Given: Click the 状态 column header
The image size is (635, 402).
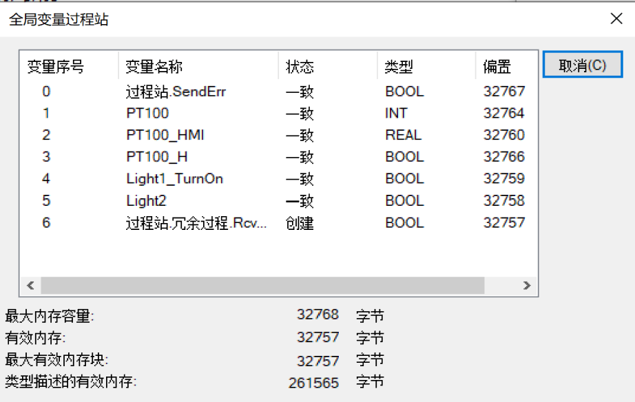Looking at the screenshot, I should (300, 67).
